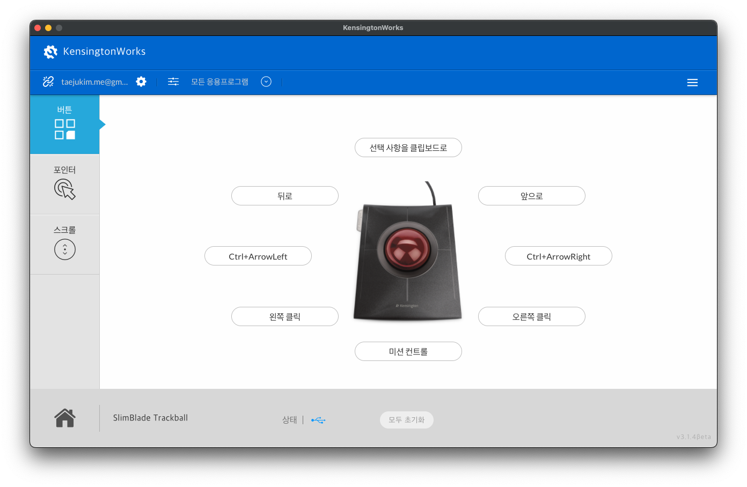Open the hamburger menu

(692, 83)
